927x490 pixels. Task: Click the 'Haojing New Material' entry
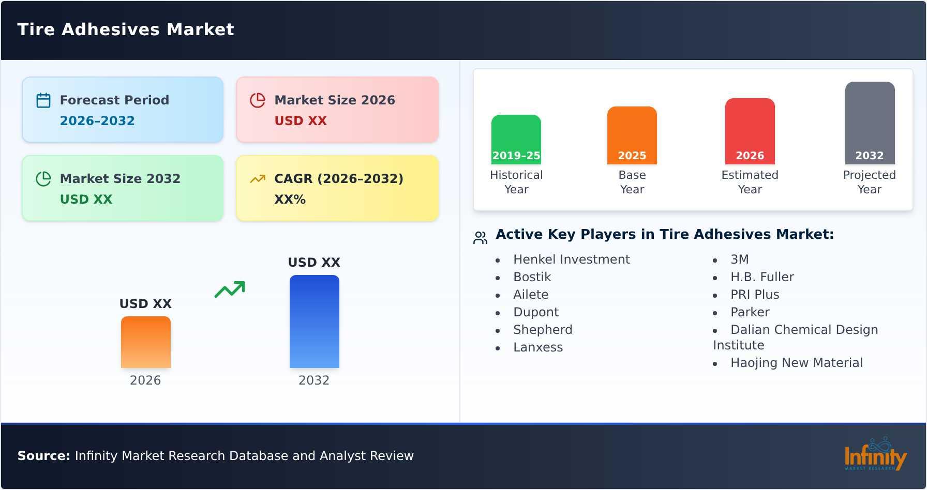(797, 363)
